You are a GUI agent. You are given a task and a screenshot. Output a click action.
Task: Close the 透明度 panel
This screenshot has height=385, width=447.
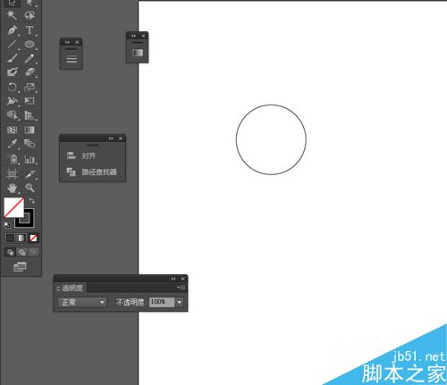(x=183, y=279)
